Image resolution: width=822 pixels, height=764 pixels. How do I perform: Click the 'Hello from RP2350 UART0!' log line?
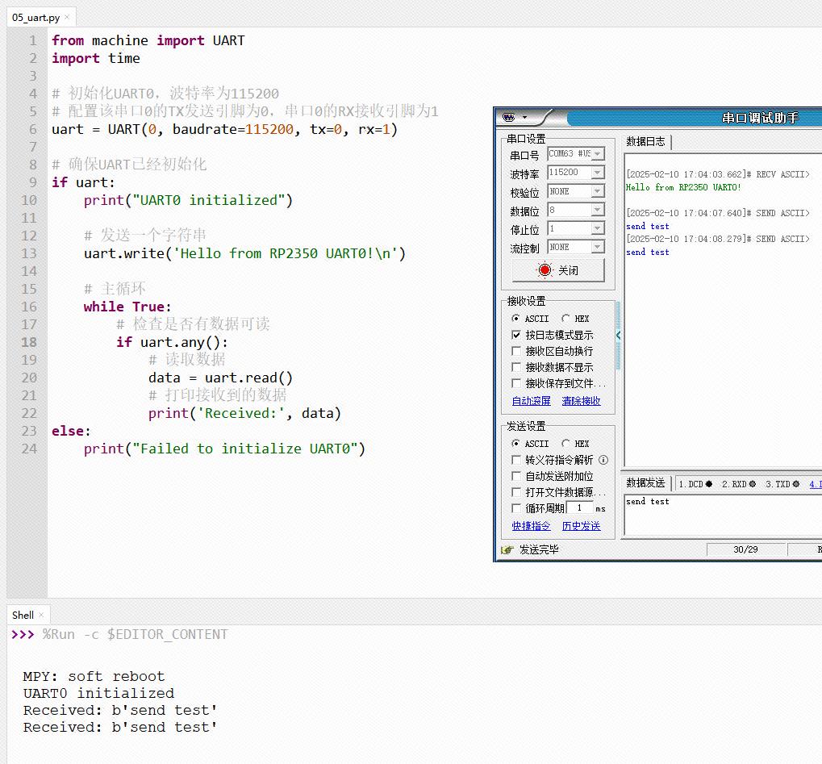click(x=683, y=187)
